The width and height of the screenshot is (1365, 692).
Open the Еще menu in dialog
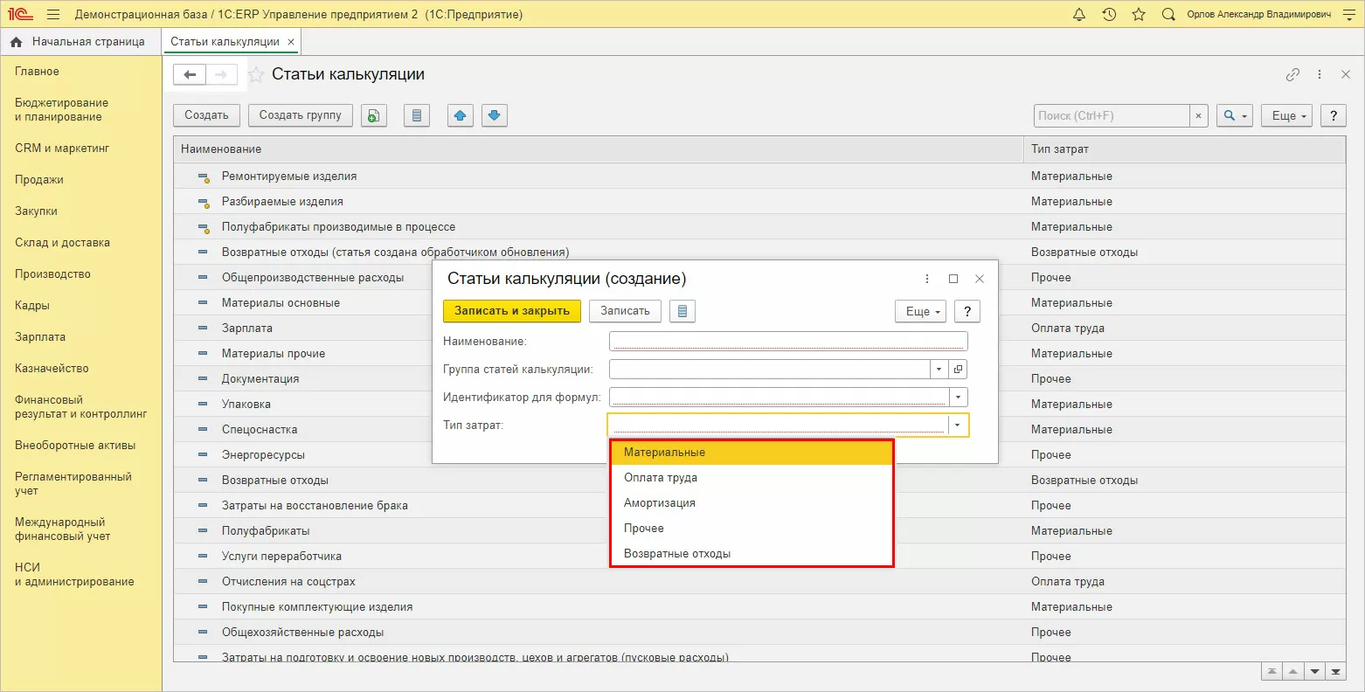[920, 311]
